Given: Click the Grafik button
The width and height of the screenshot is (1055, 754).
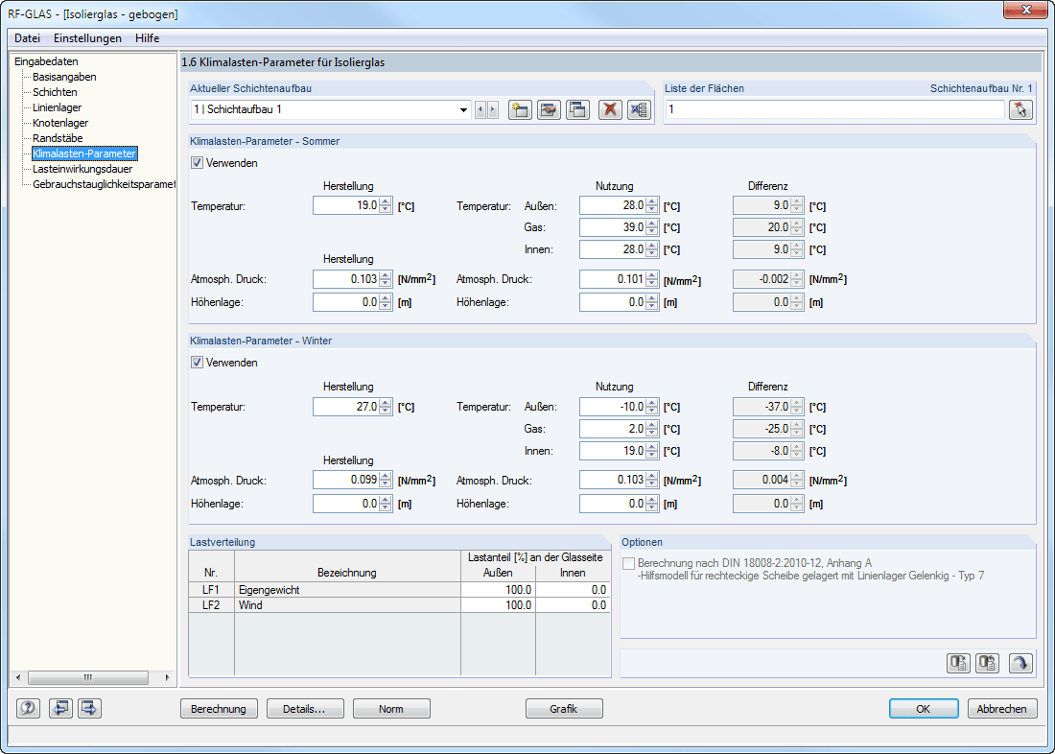Looking at the screenshot, I should point(564,709).
